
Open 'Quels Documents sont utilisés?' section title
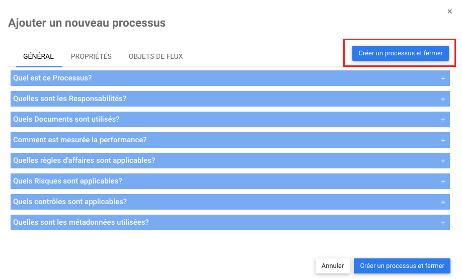(66, 119)
